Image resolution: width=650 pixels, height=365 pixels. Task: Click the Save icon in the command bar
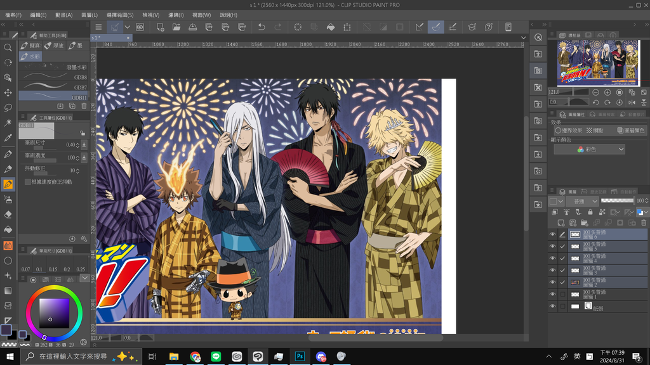click(193, 27)
